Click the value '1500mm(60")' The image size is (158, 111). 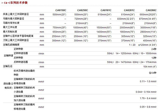click(104, 28)
